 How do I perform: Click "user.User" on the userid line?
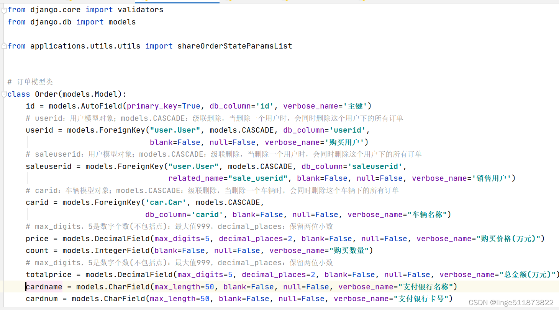click(x=175, y=130)
